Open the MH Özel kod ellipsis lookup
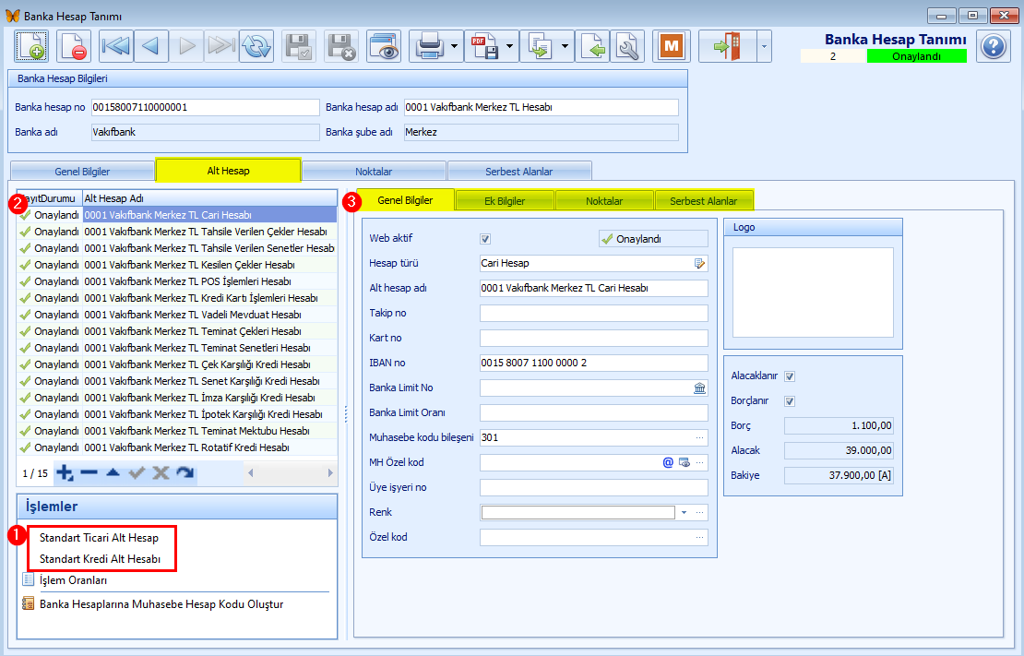 tap(699, 462)
